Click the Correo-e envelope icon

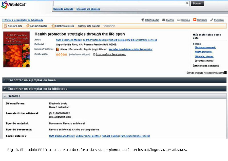coord(179,20)
